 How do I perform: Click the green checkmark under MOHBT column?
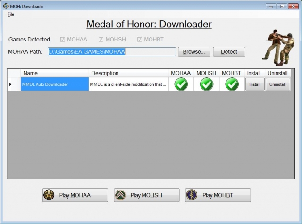coord(232,84)
